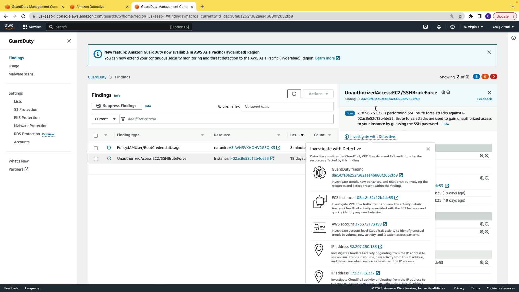Open the N. Virginia region selector

[473, 27]
